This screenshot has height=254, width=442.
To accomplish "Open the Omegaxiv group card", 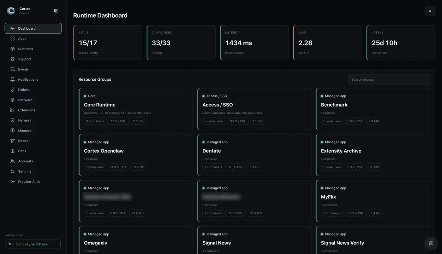I will click(136, 240).
